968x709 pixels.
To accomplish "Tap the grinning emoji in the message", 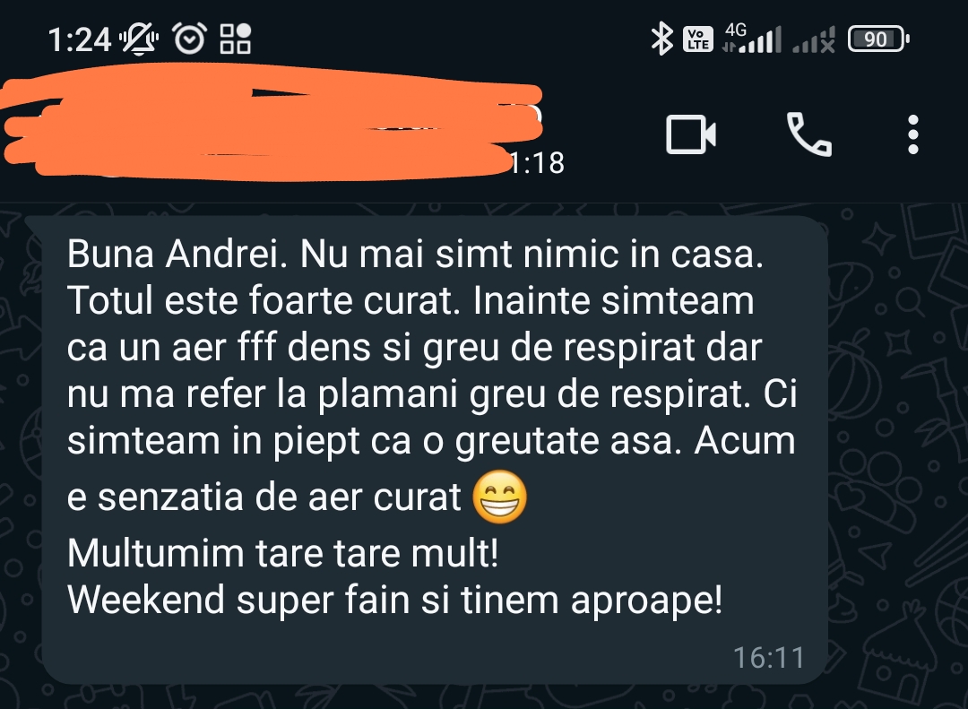I will coord(500,497).
